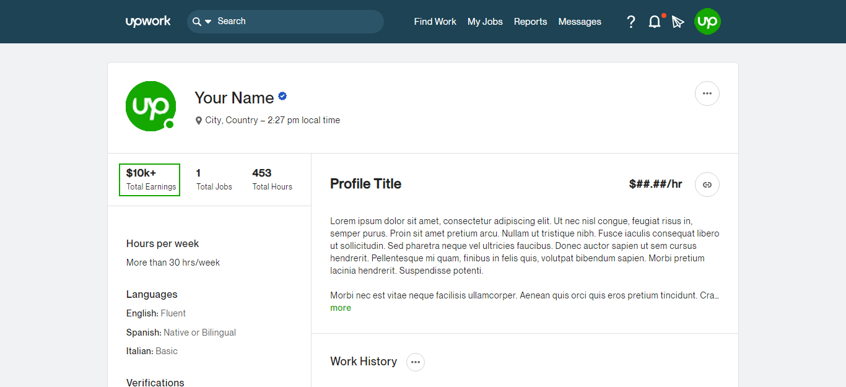
Task: Copy profile link via chain icon
Action: pos(707,185)
